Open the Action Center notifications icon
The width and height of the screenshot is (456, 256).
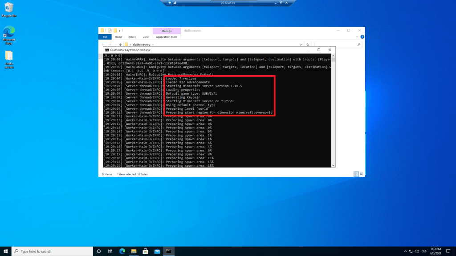448,252
